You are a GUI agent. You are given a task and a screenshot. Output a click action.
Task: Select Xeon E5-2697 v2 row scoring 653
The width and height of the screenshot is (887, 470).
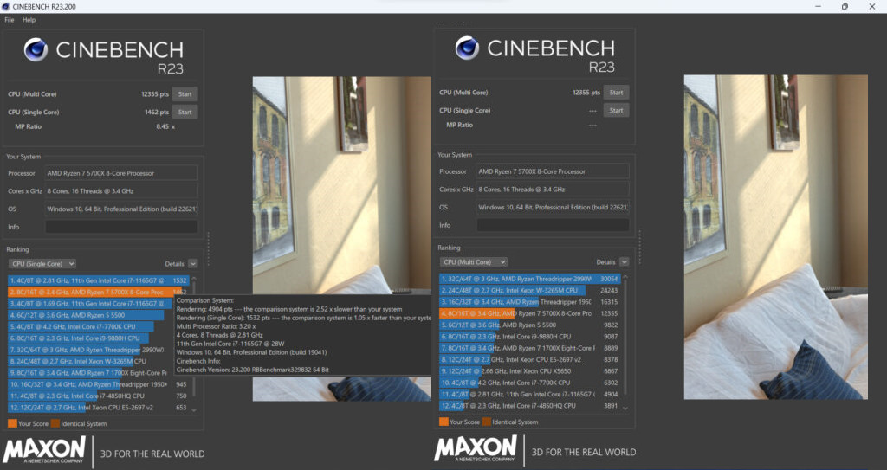pyautogui.click(x=98, y=407)
